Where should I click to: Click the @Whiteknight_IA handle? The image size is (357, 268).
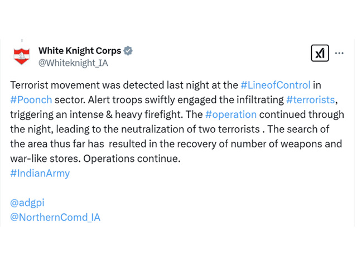(x=73, y=63)
